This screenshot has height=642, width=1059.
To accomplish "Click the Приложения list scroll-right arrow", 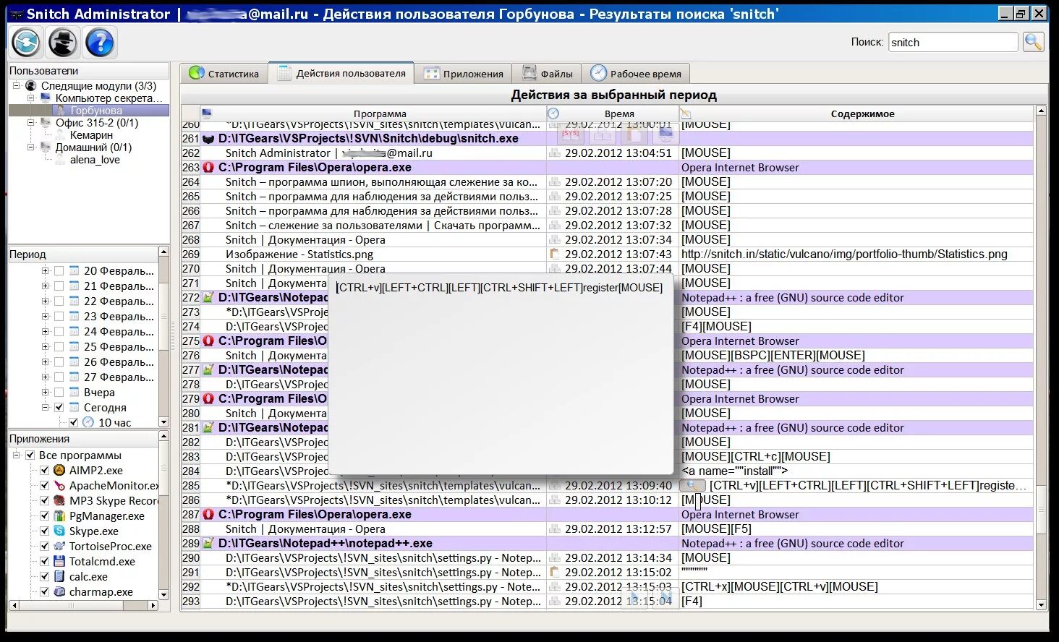I will 153,605.
